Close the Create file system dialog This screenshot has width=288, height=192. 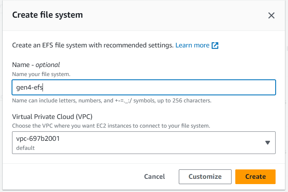coord(271,15)
